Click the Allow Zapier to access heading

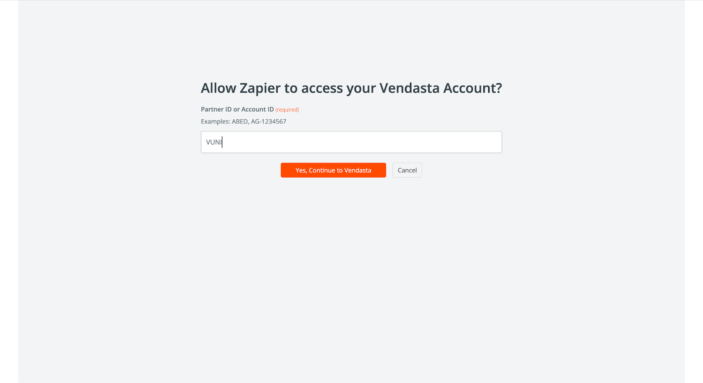[x=351, y=88]
